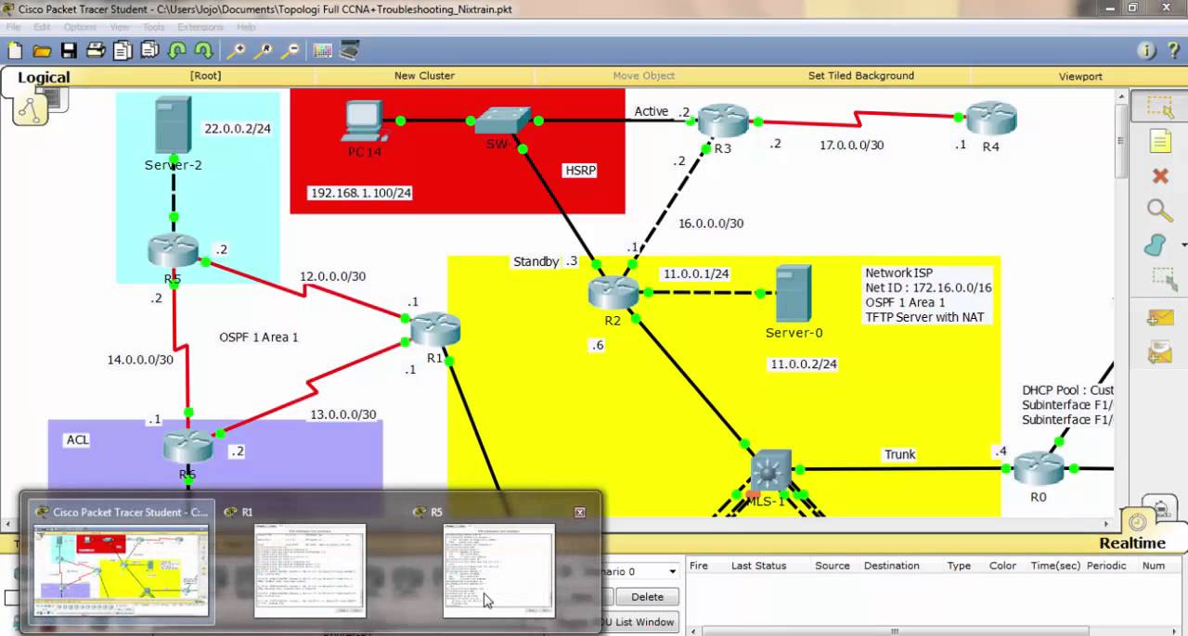Image resolution: width=1188 pixels, height=636 pixels.
Task: Click the MLS-1 multilayer switch icon
Action: pyautogui.click(x=770, y=471)
